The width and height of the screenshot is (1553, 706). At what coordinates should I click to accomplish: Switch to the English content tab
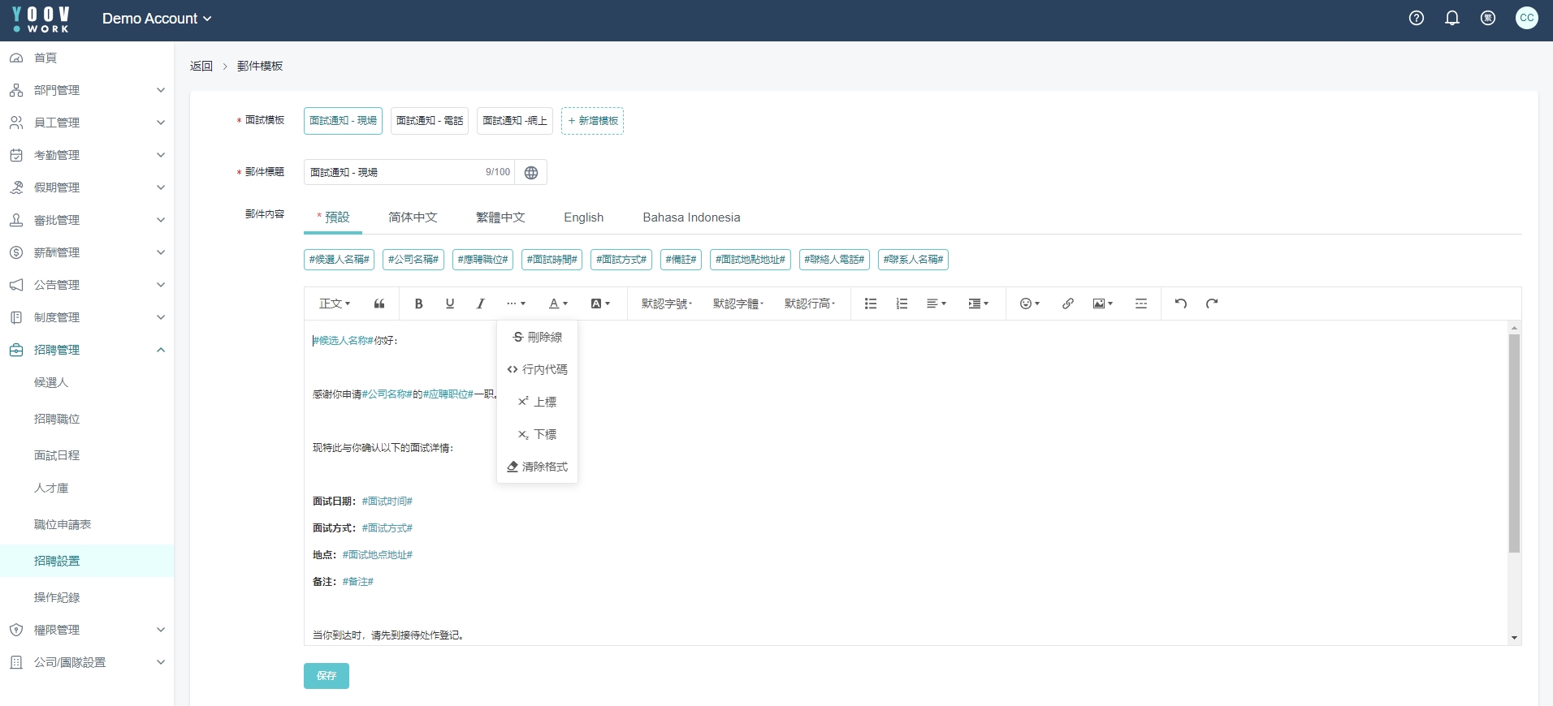[x=583, y=217]
